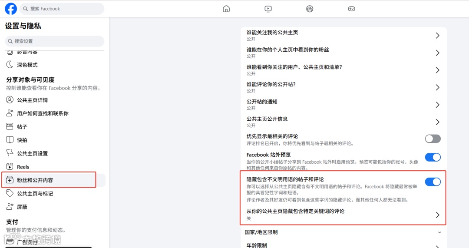Open 快拍 settings in sidebar

[x=22, y=140]
